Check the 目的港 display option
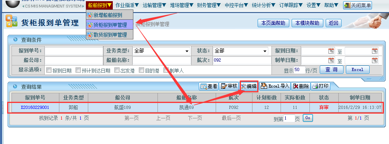This screenshot has width=389, height=144. point(141,70)
